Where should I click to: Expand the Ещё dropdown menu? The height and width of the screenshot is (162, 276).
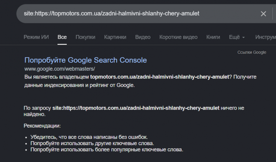coord(237,37)
